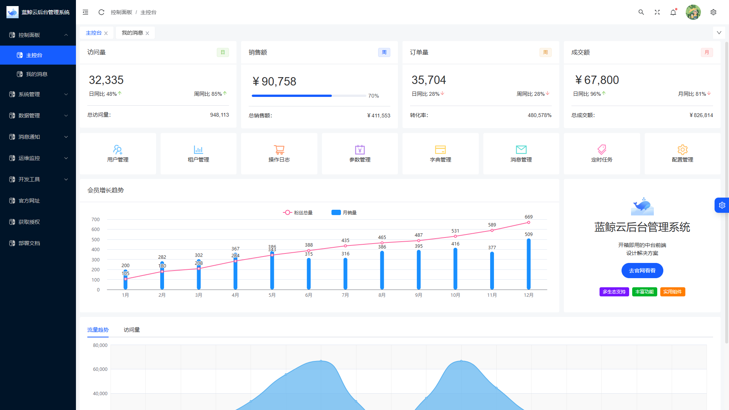Click the sidebar collapse icon in header
Screen dimensions: 729x410
(x=85, y=12)
